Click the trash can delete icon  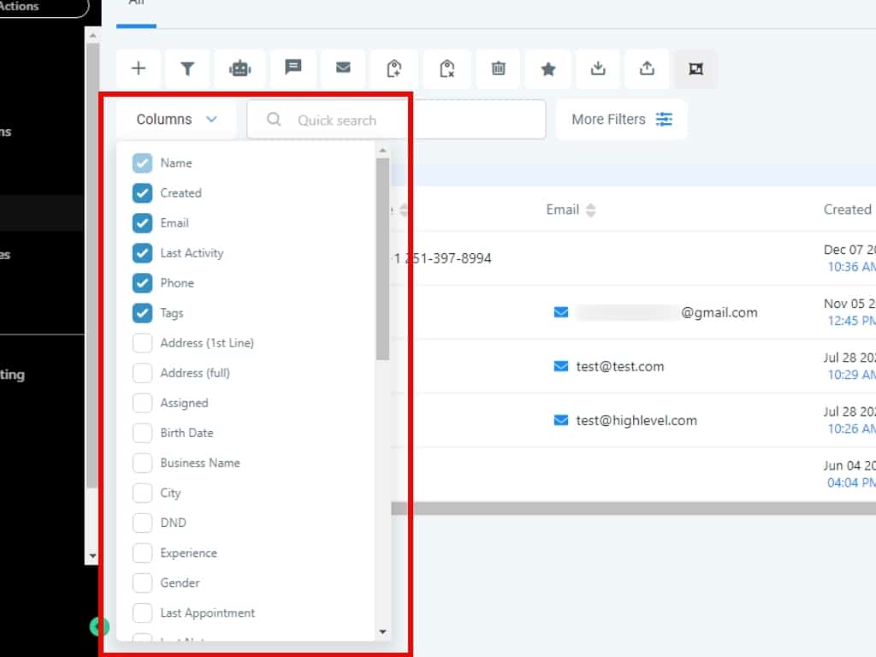498,69
